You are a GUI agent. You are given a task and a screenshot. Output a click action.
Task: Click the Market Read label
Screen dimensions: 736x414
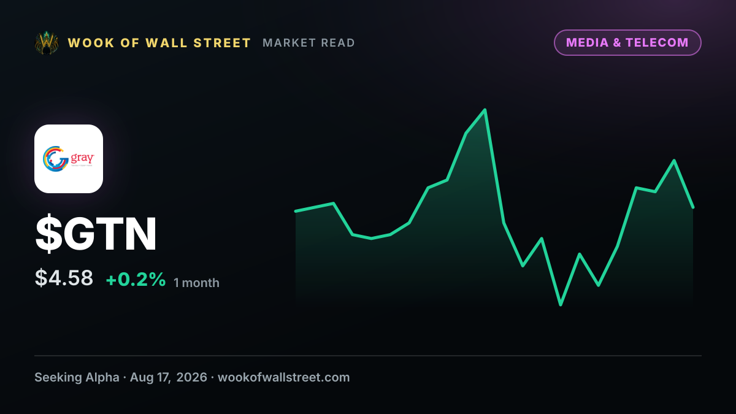coord(309,43)
